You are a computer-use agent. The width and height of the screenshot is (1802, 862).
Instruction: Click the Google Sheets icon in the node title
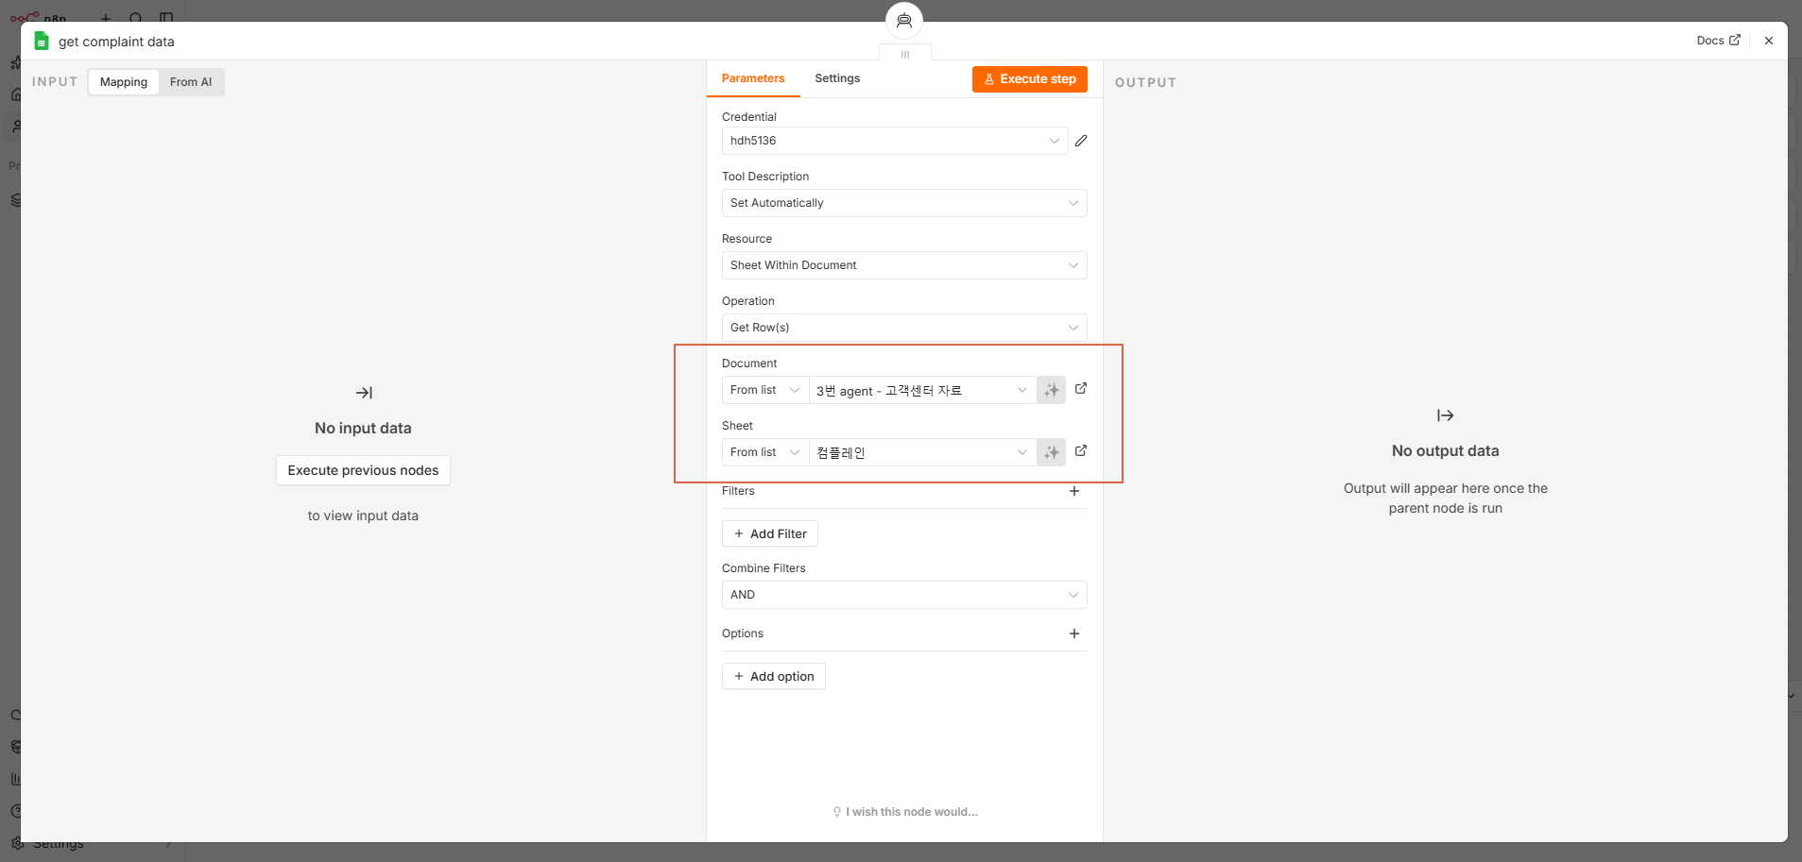(41, 41)
